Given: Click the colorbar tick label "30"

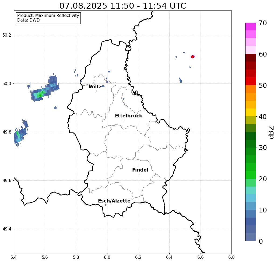Looking at the screenshot, I should click(x=263, y=148).
